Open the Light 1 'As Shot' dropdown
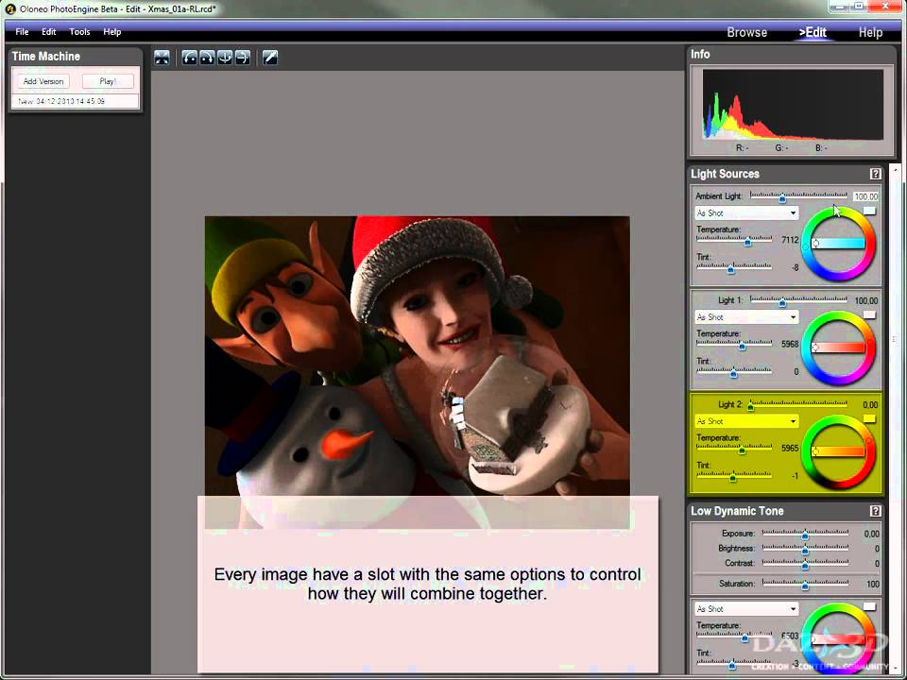Image resolution: width=907 pixels, height=680 pixels. point(746,317)
